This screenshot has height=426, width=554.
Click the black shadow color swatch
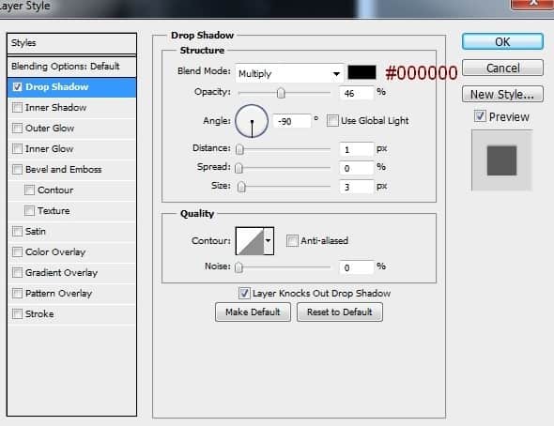click(x=362, y=72)
